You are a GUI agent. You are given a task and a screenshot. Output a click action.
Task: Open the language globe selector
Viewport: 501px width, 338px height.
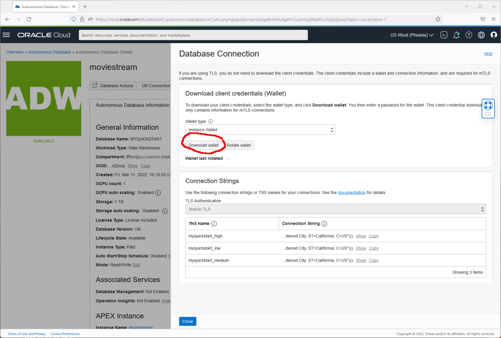tap(481, 35)
